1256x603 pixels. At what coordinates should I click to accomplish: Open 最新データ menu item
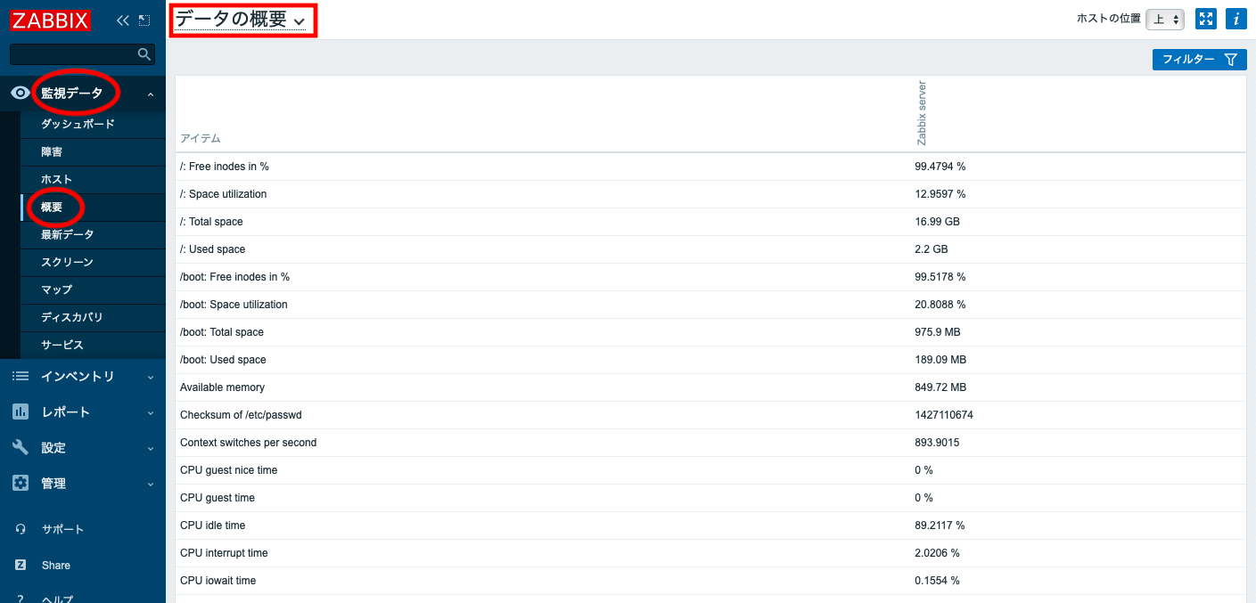67,234
